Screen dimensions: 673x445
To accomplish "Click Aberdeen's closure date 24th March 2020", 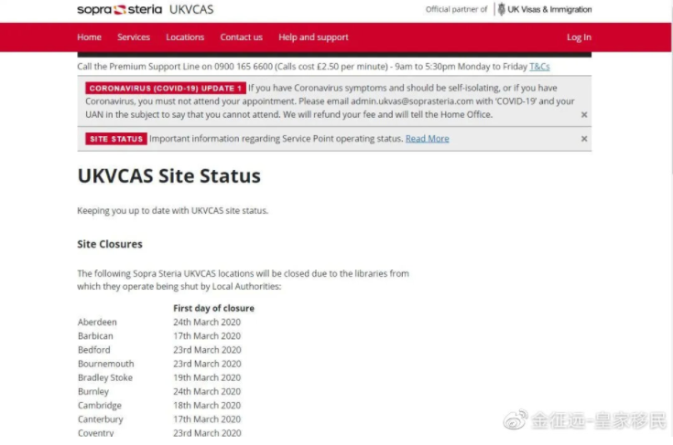I will pos(207,322).
